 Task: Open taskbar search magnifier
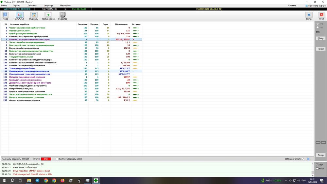pos(12,180)
